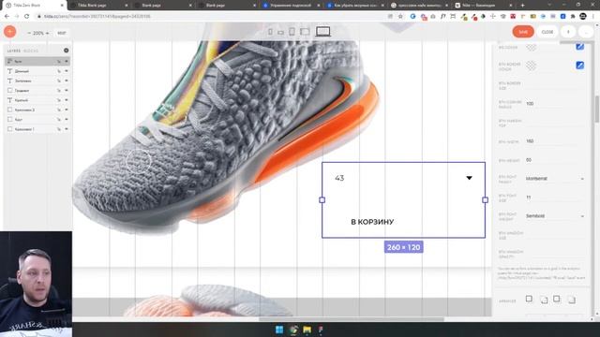Switch to tablet landscape device view
Screen dimensions: 600x337
[x=305, y=32]
